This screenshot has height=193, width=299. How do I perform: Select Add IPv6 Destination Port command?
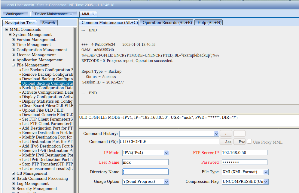coord(47,146)
